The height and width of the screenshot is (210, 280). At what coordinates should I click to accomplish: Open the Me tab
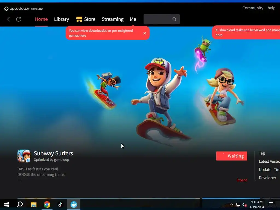coord(133,19)
